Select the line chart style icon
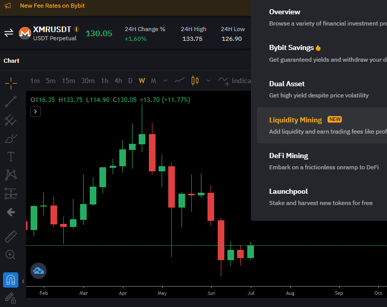Screen dimensions: 387x307 pyautogui.click(x=179, y=81)
